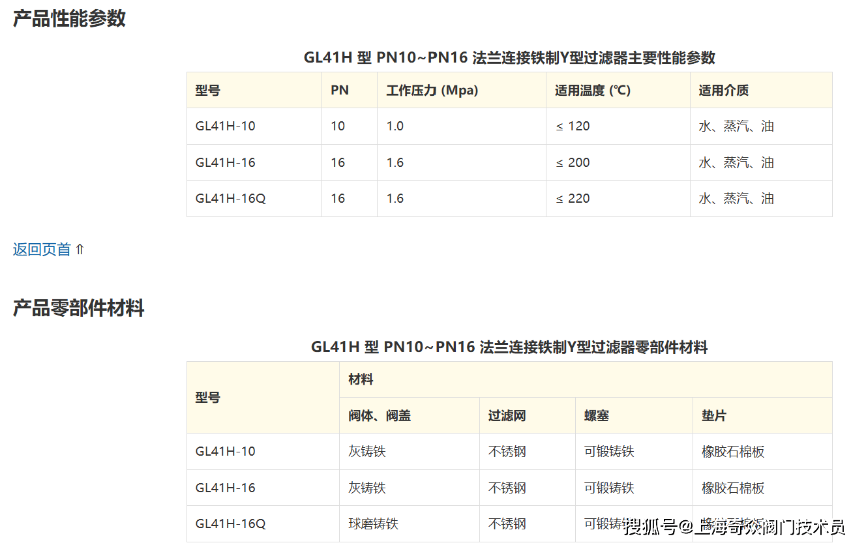Click the 工作压力 (Mpa) column header
The height and width of the screenshot is (545, 866).
tap(432, 90)
